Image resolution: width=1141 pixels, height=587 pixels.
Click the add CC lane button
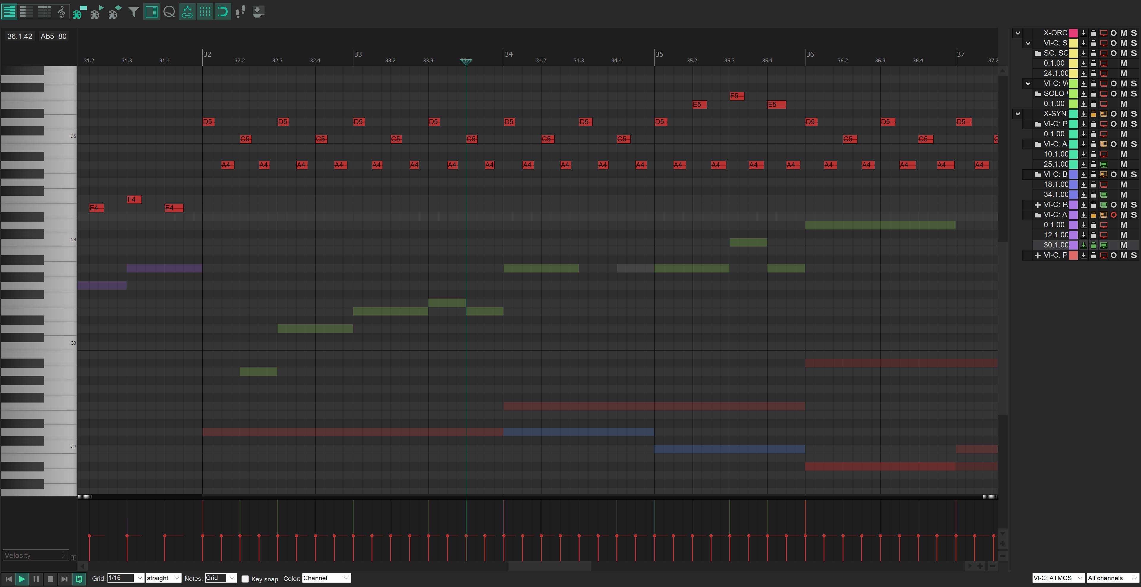[x=73, y=558]
